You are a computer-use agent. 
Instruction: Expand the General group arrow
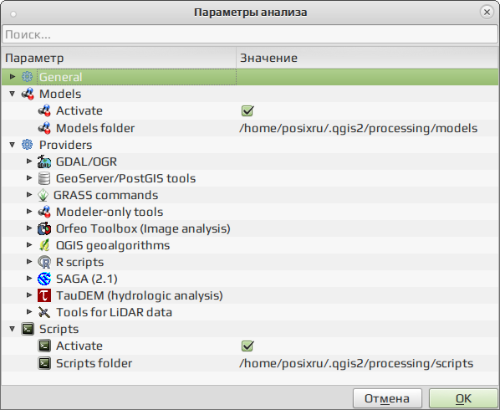point(13,77)
